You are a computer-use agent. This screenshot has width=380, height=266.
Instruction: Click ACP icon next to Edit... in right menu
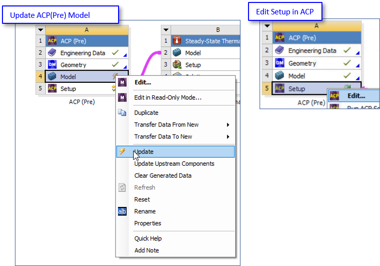pyautogui.click(x=334, y=96)
